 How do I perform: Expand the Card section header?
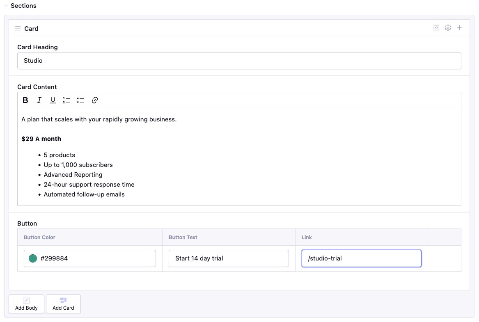click(x=31, y=28)
